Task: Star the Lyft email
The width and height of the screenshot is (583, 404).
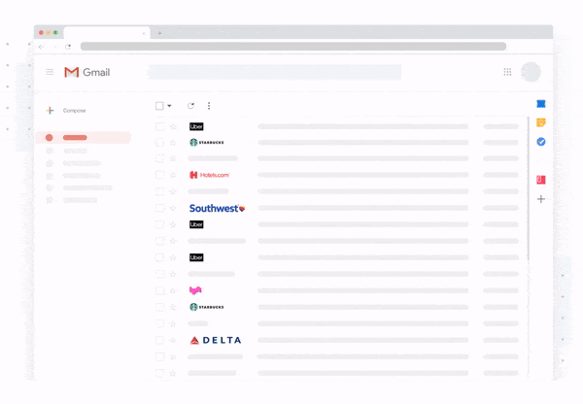Action: point(173,290)
